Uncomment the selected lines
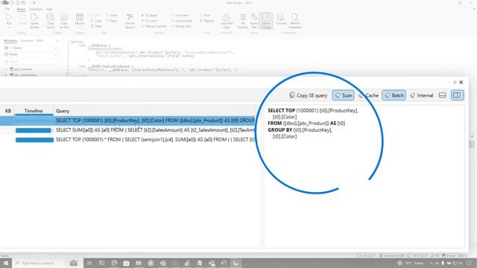This screenshot has width=477, height=268. coord(182,21)
